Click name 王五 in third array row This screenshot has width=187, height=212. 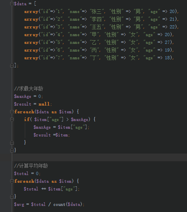96,27
